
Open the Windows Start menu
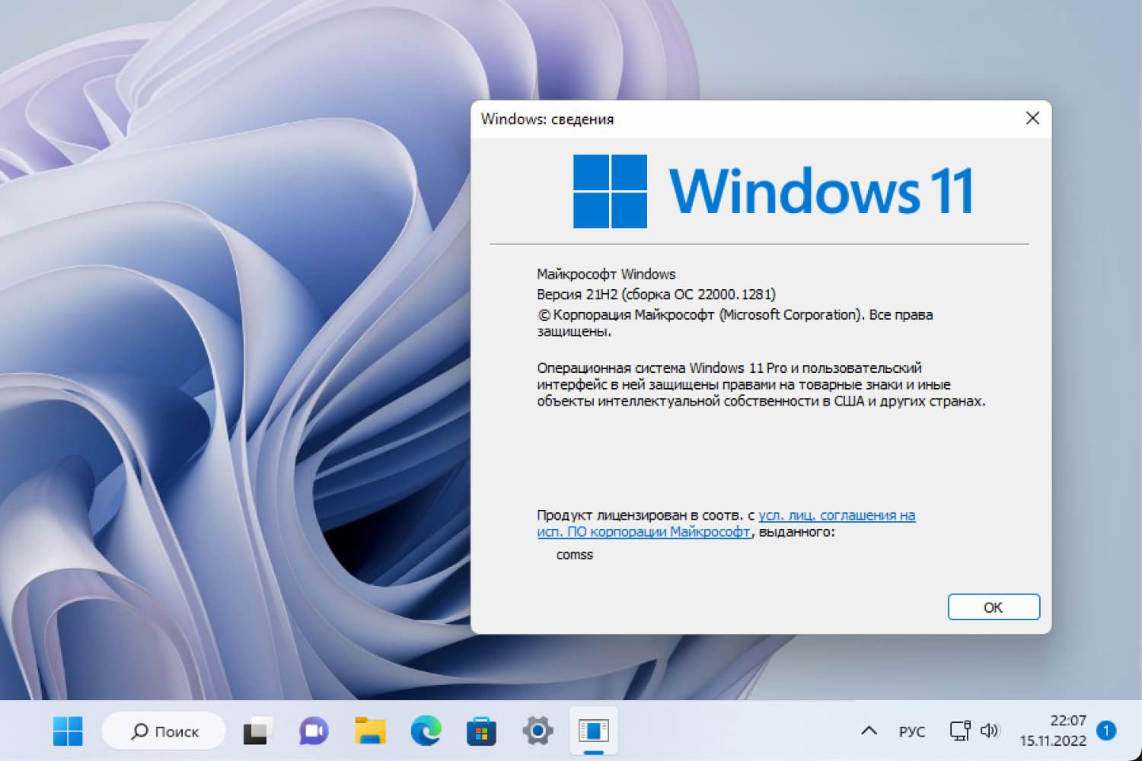[68, 731]
